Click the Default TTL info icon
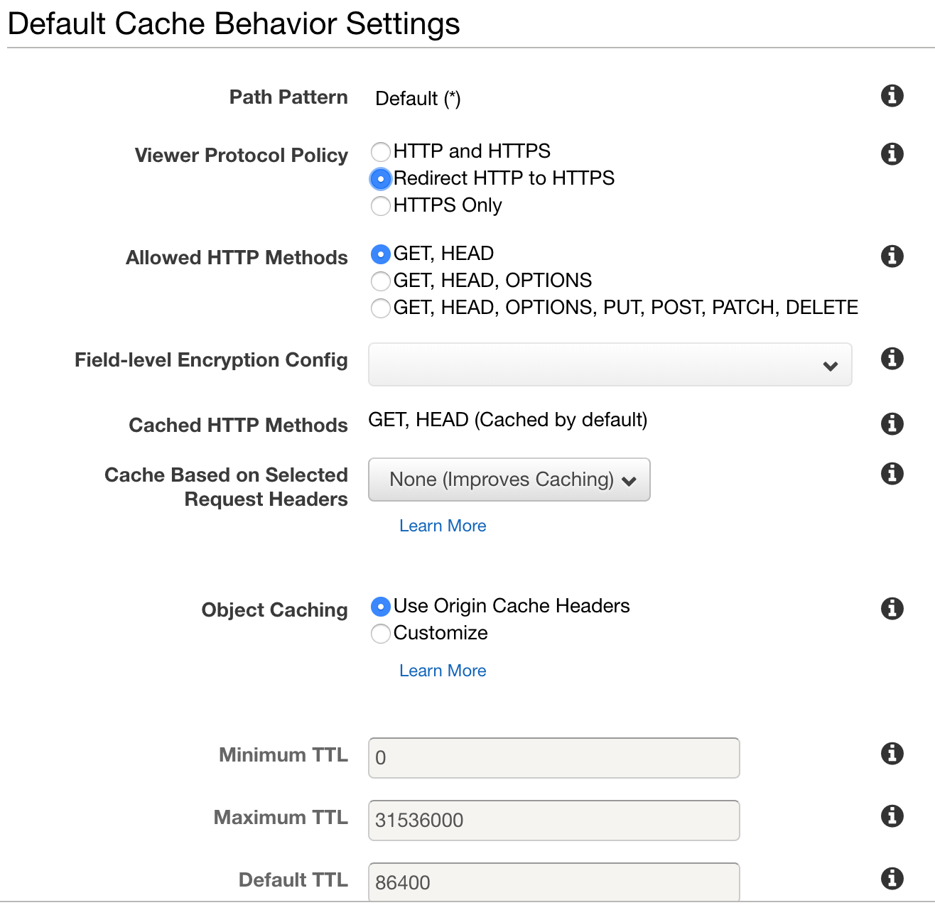 point(892,879)
